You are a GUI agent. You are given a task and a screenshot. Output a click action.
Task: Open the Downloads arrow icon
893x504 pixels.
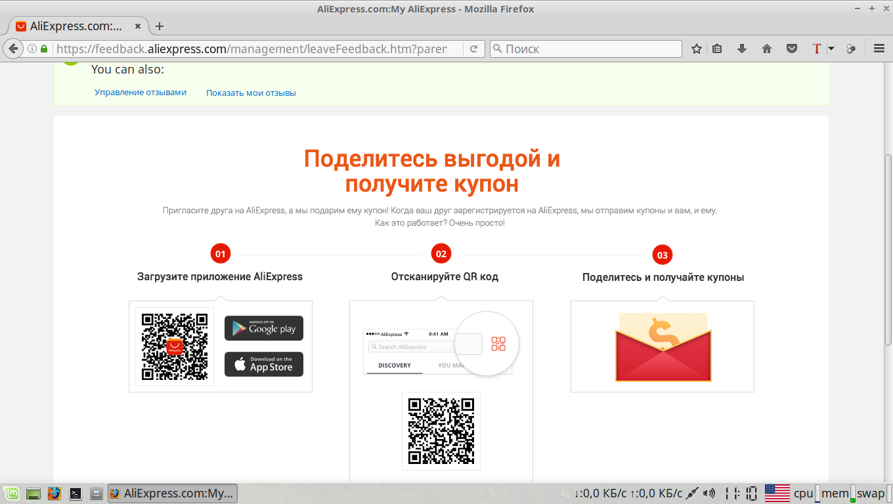[742, 49]
